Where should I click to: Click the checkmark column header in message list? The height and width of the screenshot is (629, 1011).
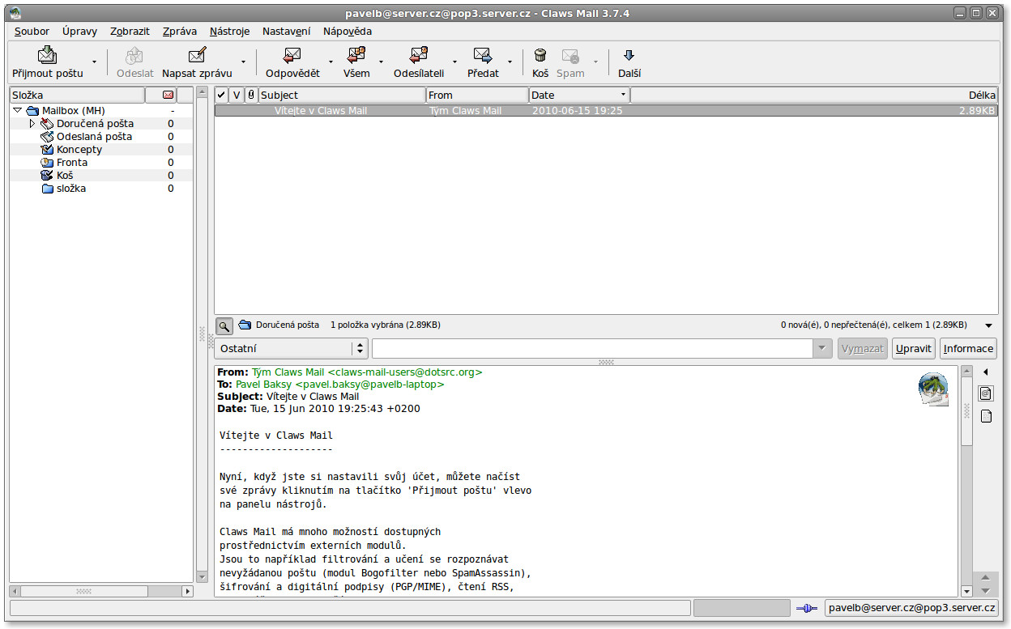[x=221, y=95]
